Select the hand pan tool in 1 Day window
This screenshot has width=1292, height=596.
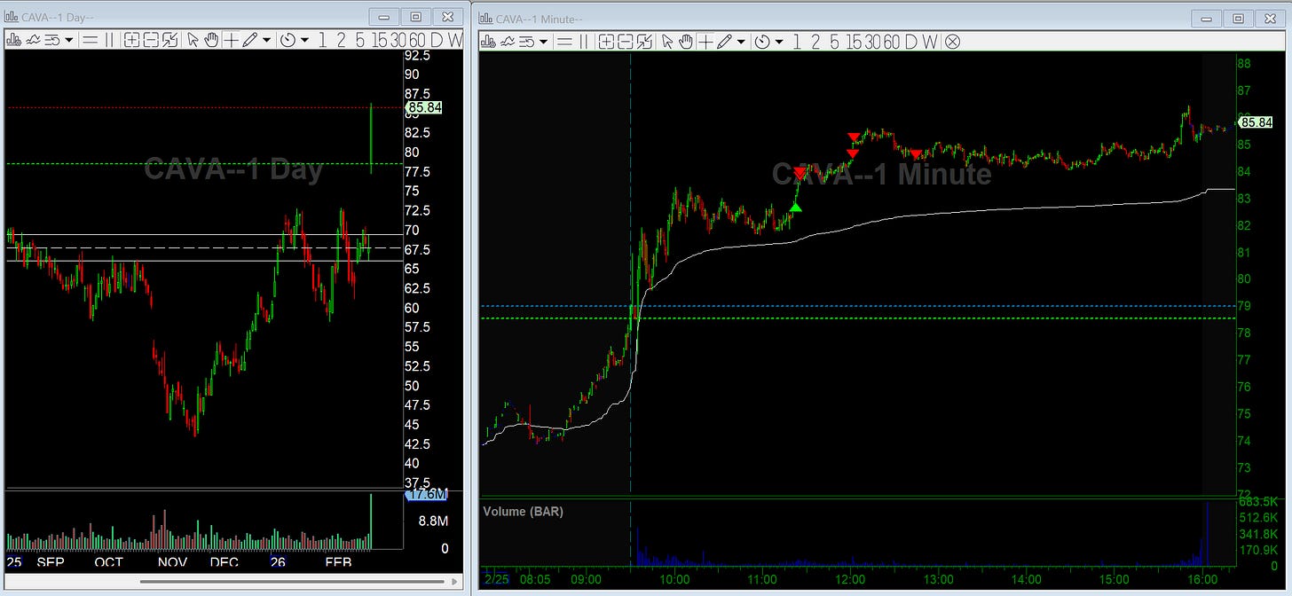tap(211, 40)
